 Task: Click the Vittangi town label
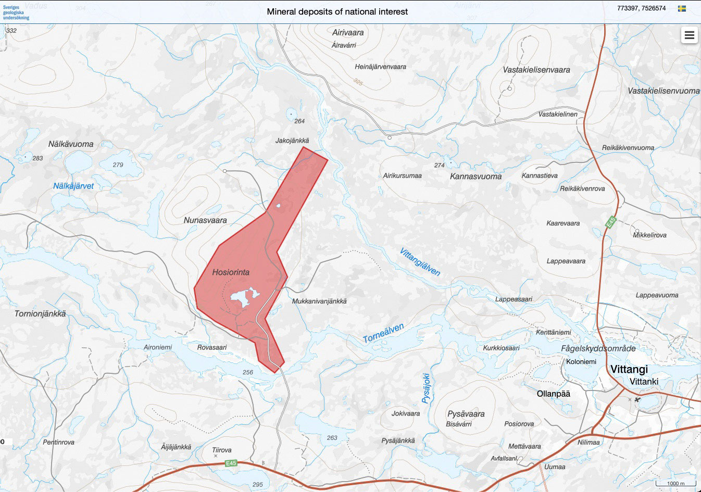coord(629,370)
